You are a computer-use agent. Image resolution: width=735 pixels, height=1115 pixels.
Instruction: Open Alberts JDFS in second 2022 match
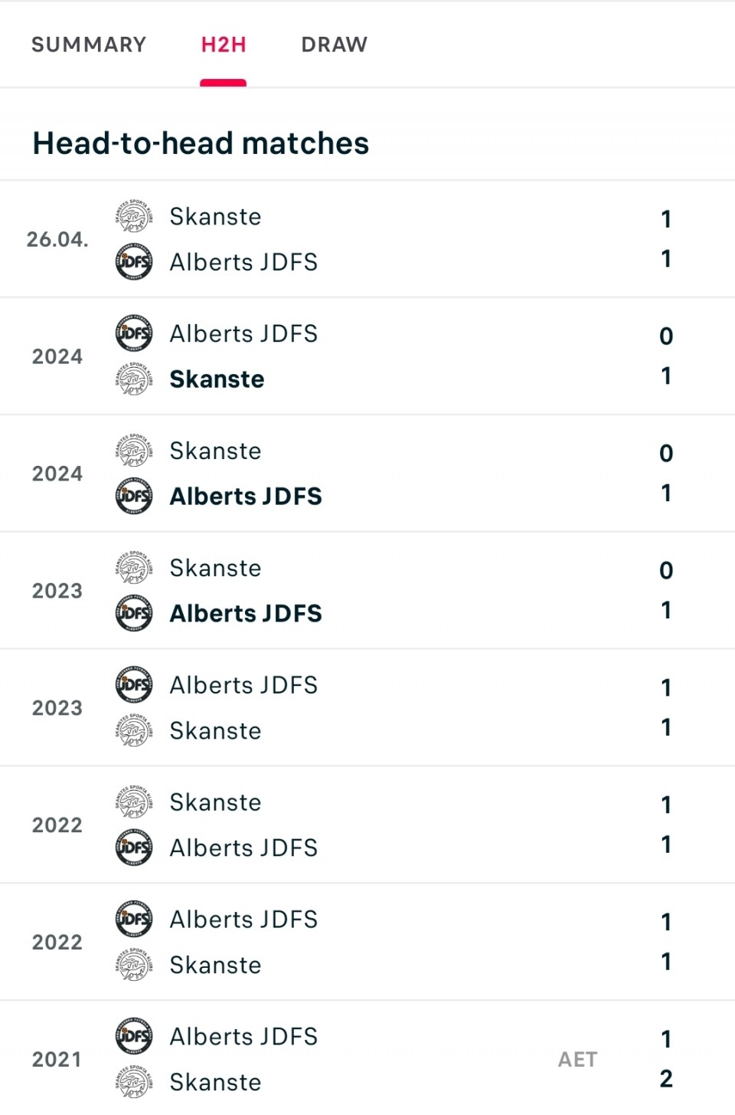coord(243,920)
